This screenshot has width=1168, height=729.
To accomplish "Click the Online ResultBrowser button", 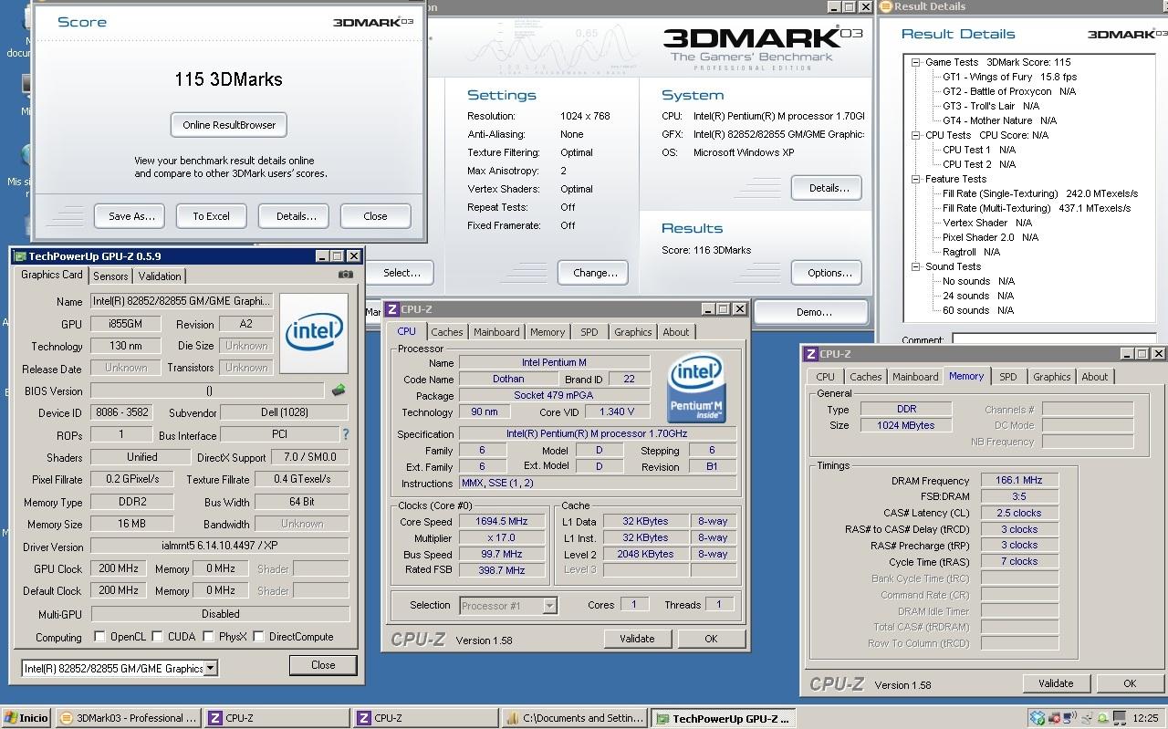I will click(229, 125).
